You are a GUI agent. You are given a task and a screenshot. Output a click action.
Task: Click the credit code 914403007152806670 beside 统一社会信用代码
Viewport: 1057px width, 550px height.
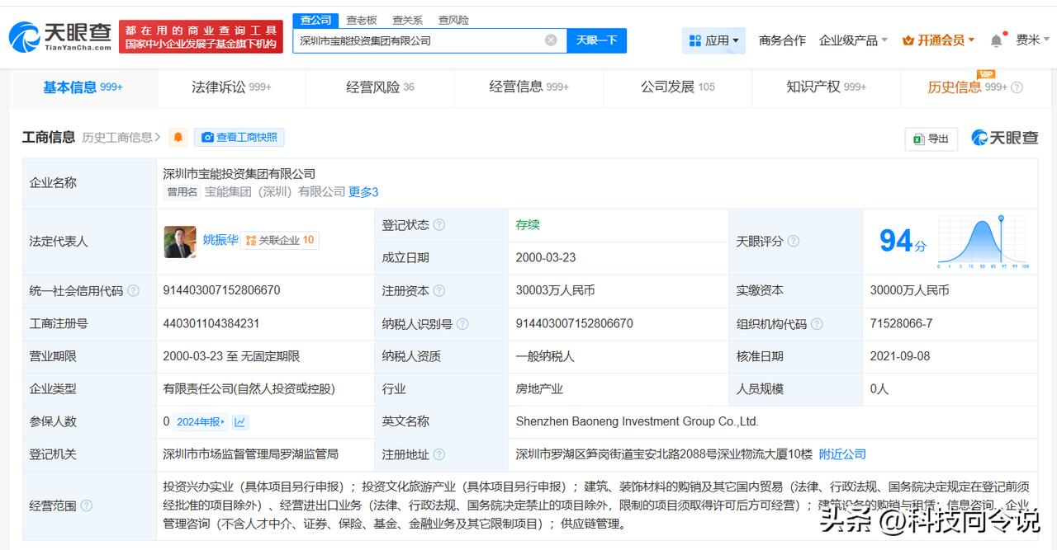click(222, 290)
